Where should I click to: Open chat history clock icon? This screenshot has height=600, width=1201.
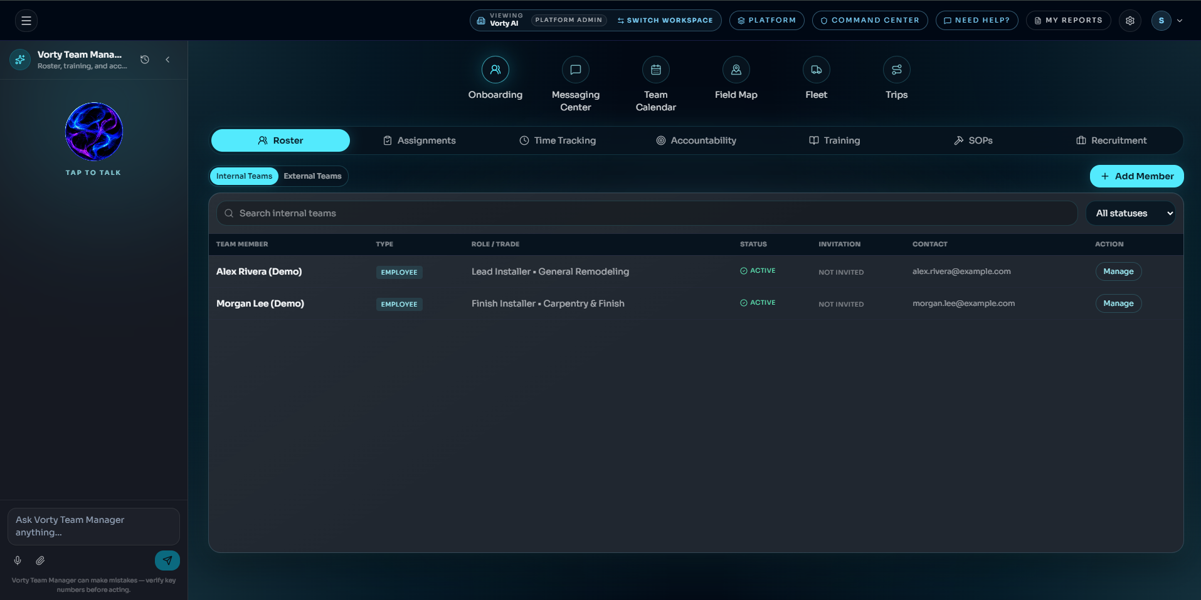[x=145, y=60]
